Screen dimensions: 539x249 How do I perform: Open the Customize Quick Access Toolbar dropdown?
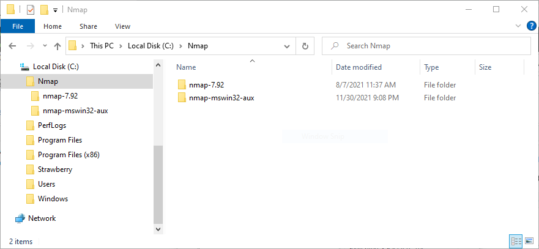tap(55, 10)
